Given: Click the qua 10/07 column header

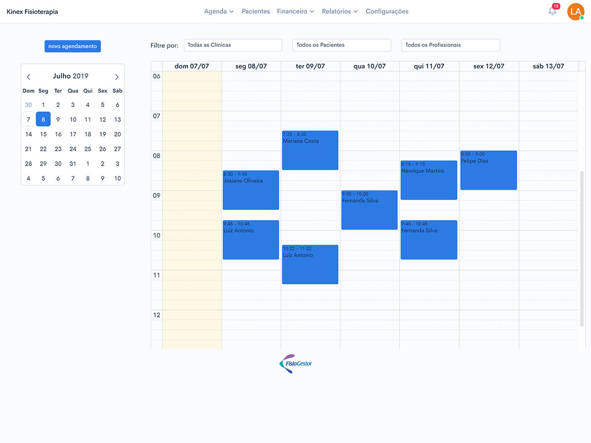Looking at the screenshot, I should tap(370, 66).
